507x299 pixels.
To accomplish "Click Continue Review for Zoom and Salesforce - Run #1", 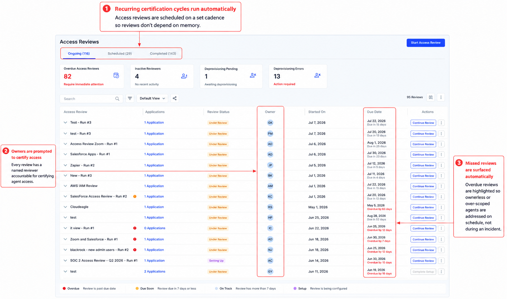I will (423, 239).
